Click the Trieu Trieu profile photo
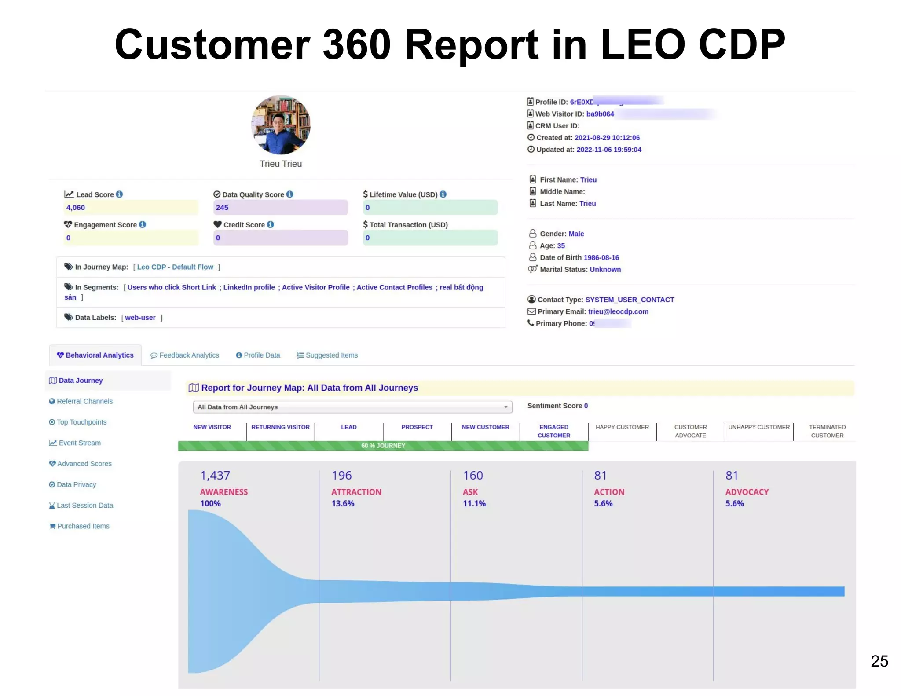Viewport: 901px width, 696px height. point(281,125)
